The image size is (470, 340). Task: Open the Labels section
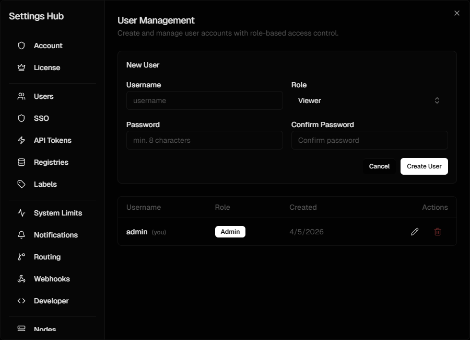pyautogui.click(x=52, y=184)
